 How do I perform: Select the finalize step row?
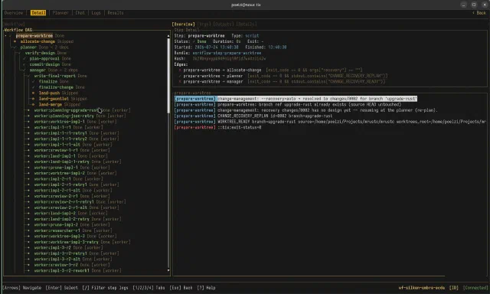coord(50,82)
